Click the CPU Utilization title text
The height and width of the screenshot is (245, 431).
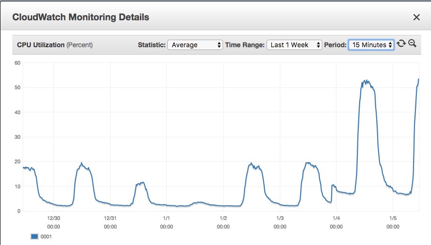point(41,45)
